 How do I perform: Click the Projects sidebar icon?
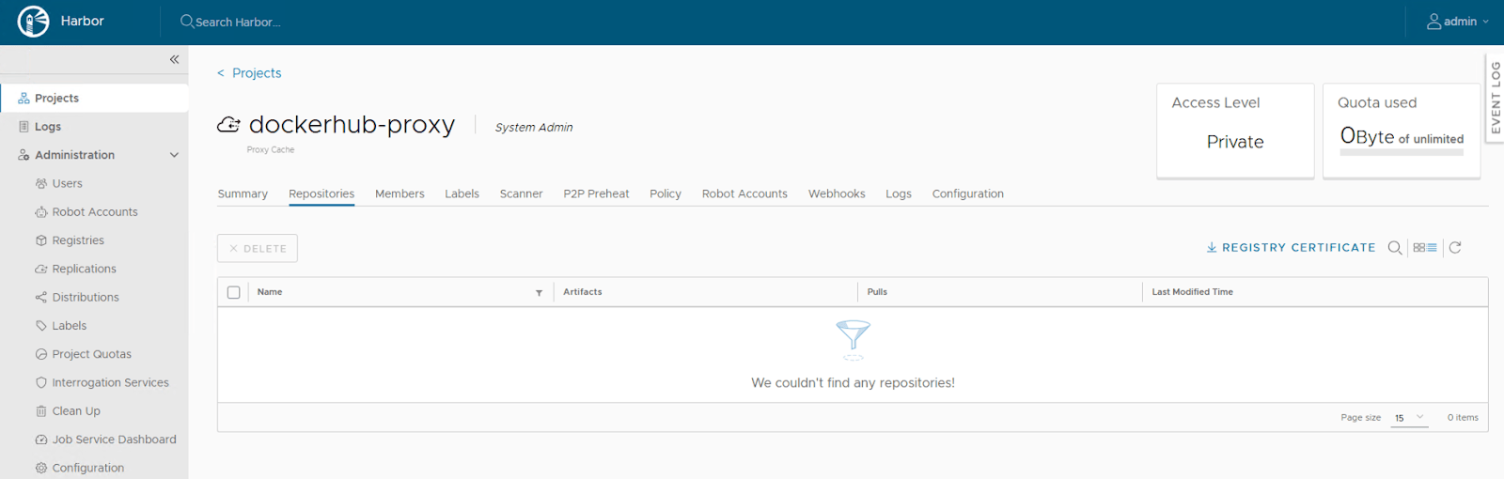coord(23,98)
